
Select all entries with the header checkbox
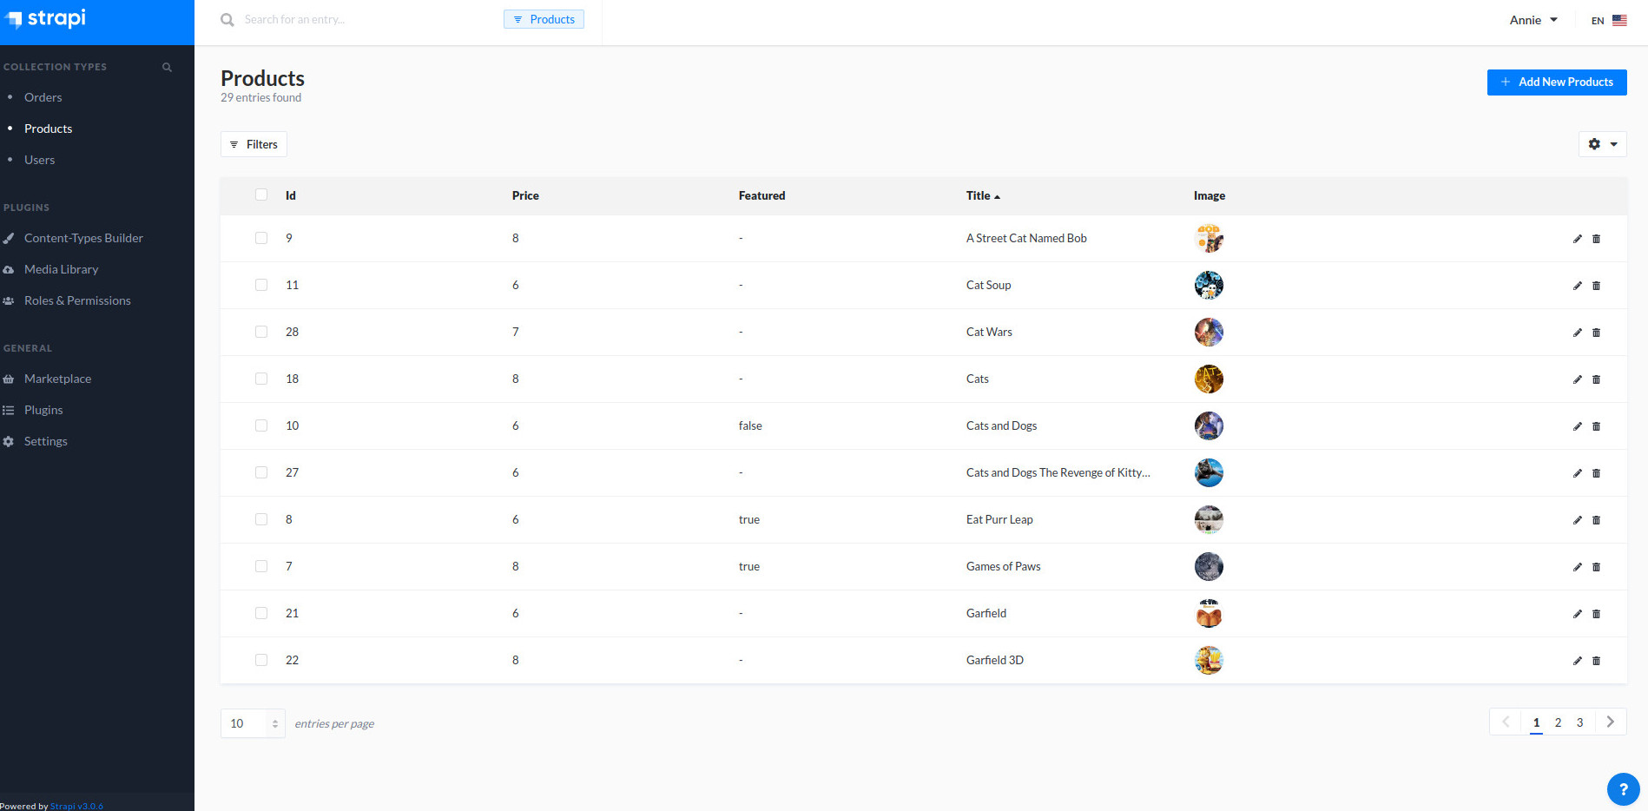pos(261,195)
